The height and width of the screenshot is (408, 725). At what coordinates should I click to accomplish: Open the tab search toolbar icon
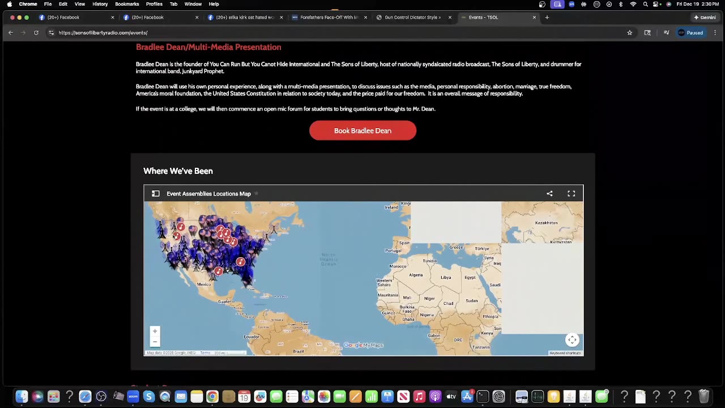(647, 33)
